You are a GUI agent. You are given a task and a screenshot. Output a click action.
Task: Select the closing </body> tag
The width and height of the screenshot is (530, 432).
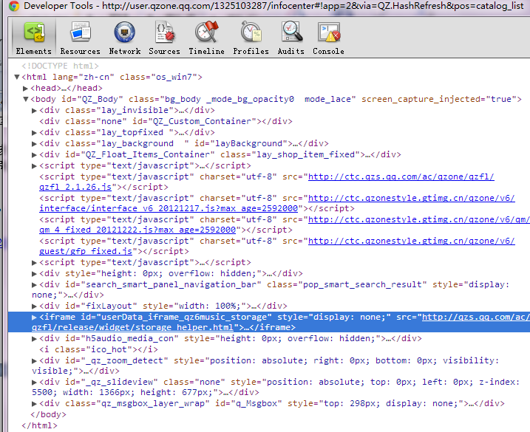[x=48, y=414]
